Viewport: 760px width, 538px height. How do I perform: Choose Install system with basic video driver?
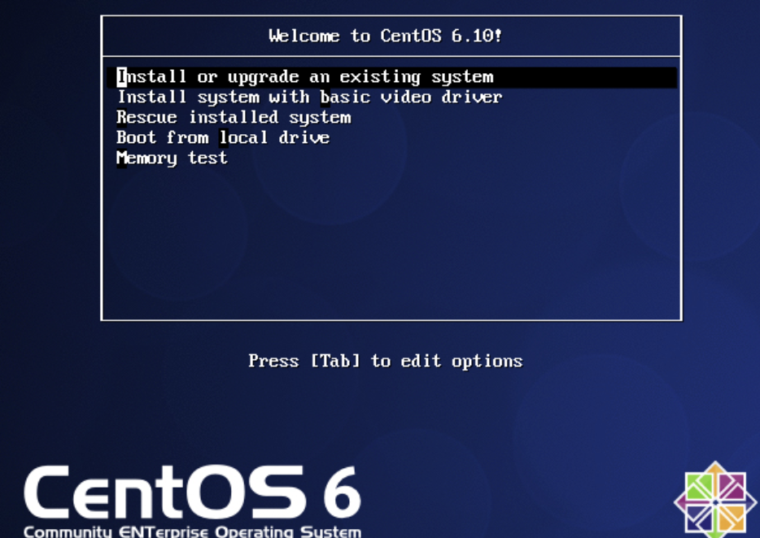point(309,98)
